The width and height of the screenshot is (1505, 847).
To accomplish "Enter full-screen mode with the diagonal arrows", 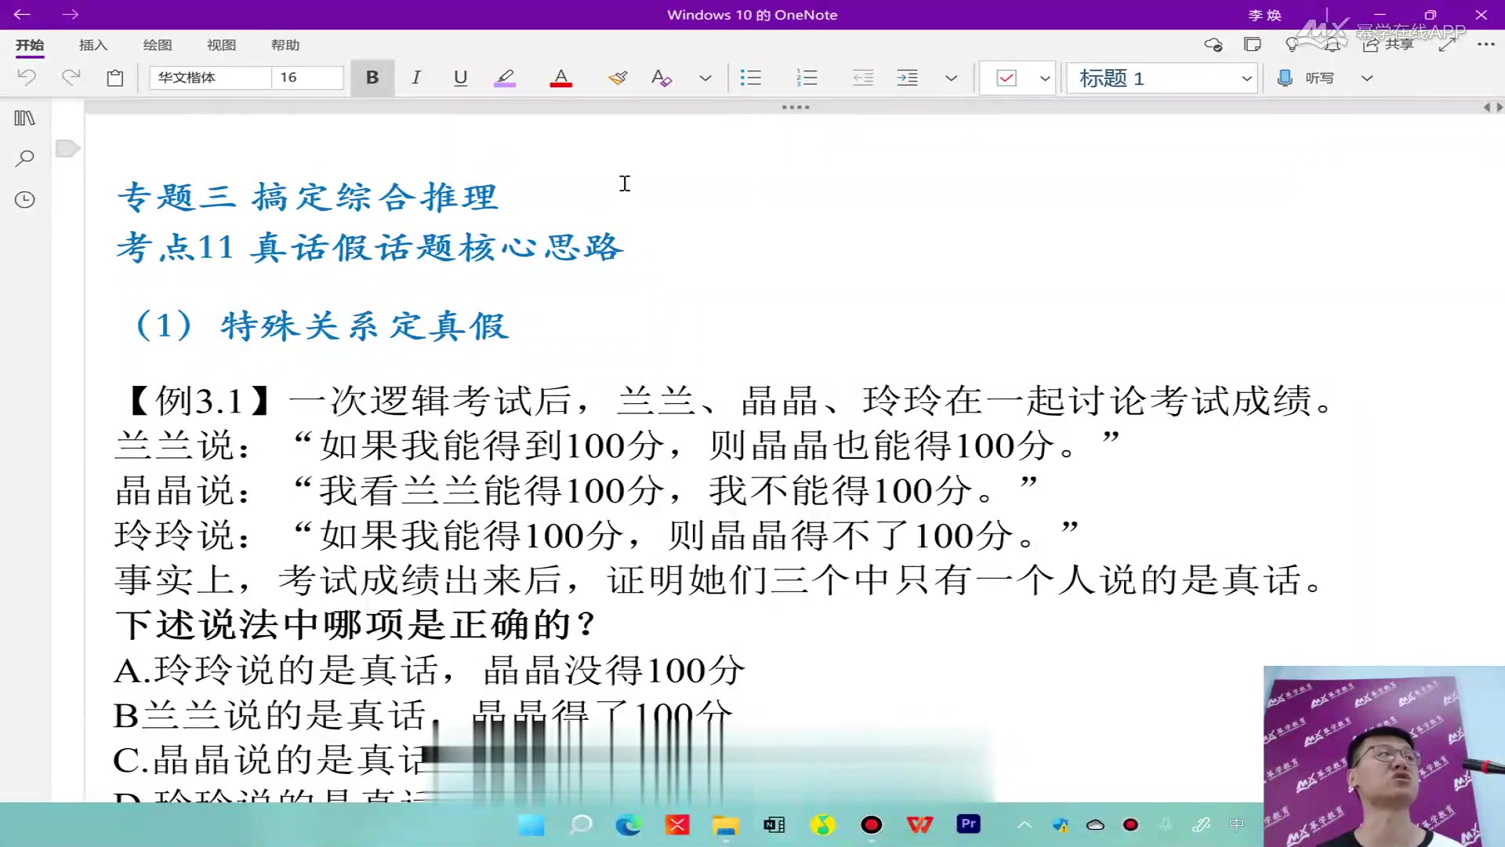I will click(1447, 45).
